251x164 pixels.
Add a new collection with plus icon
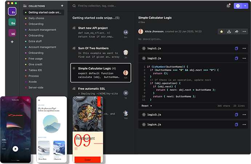(62, 6)
